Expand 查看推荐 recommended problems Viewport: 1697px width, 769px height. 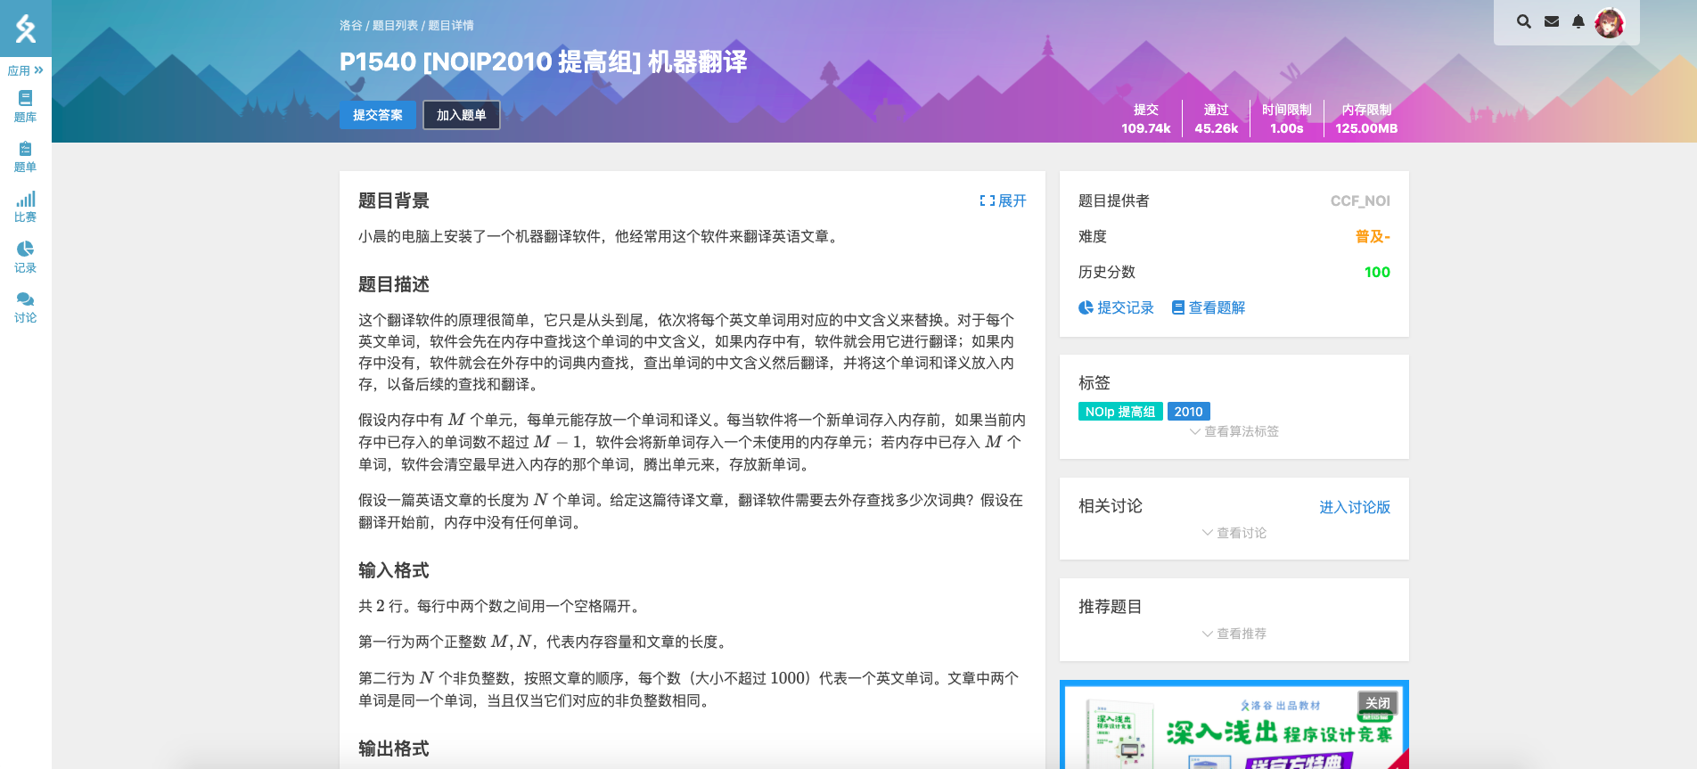(x=1234, y=634)
